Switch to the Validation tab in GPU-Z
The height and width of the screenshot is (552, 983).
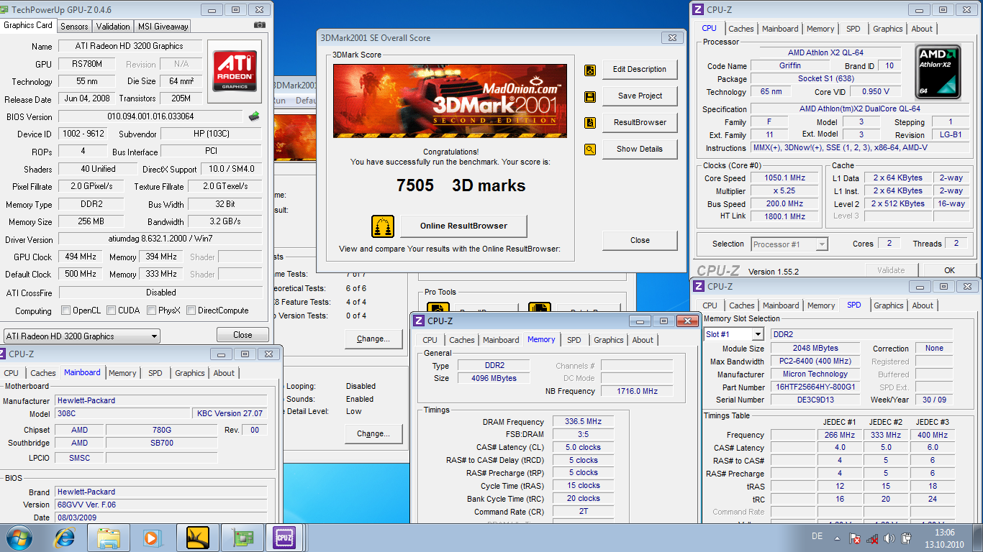tap(113, 26)
